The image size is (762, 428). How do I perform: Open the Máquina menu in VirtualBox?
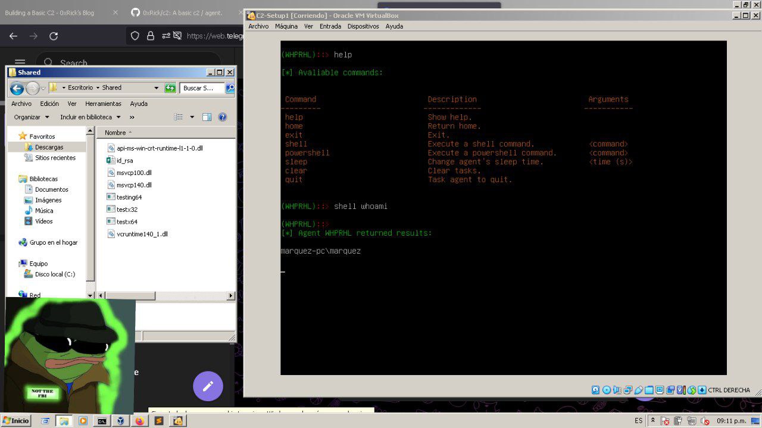tap(286, 26)
